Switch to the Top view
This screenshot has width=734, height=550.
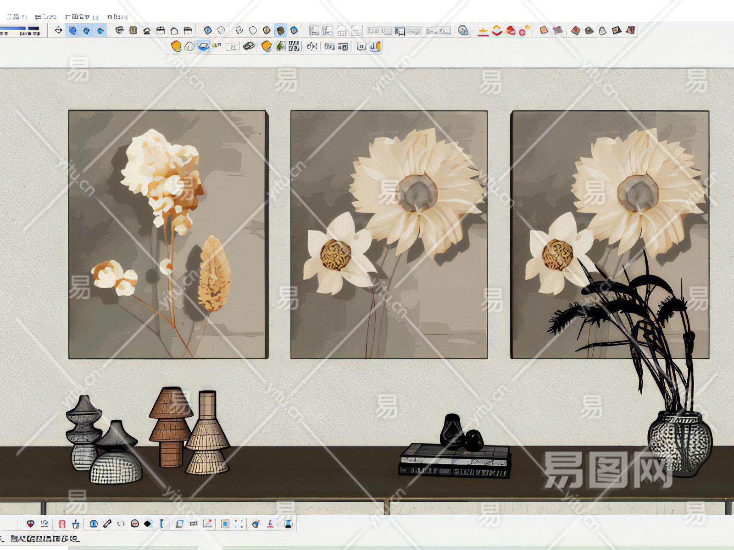pyautogui.click(x=133, y=31)
